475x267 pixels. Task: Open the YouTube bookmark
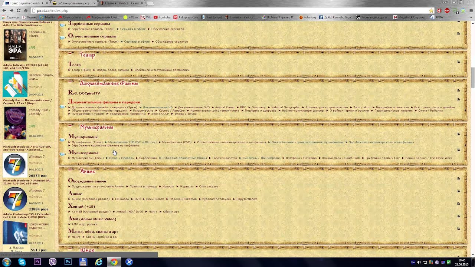coord(162,17)
